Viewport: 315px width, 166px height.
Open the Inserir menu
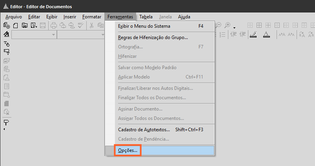tap(70, 17)
